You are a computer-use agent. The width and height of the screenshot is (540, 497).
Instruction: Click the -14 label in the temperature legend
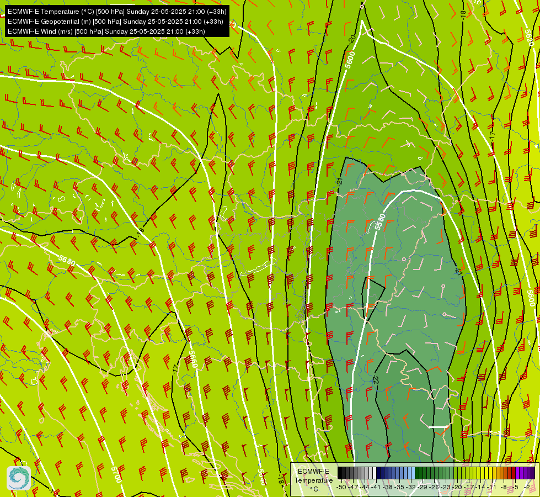[480, 487]
